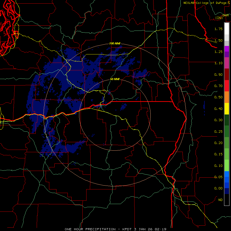Click the "ND" legend label

[x=220, y=200]
